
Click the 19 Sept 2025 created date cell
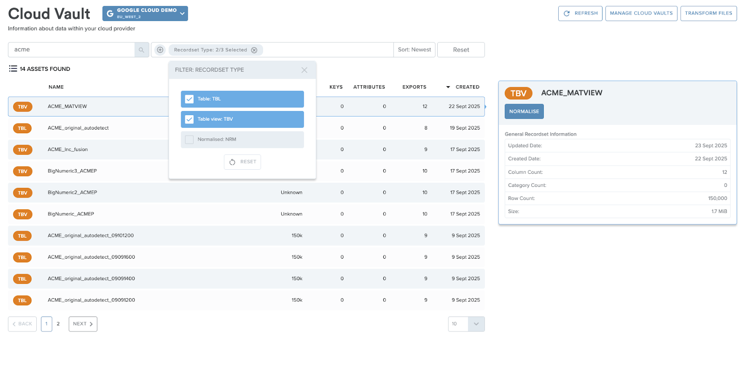[x=465, y=128]
